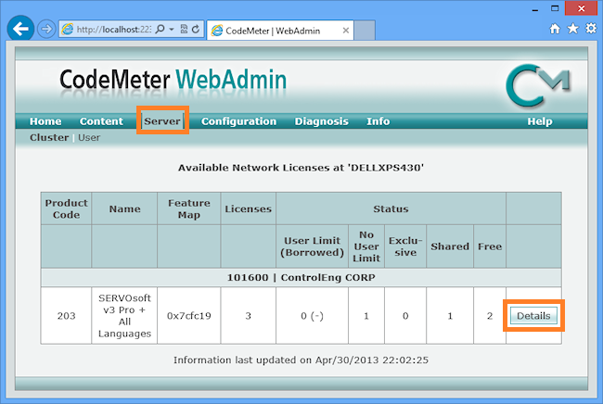
Task: Select the Server menu item
Action: pos(162,121)
